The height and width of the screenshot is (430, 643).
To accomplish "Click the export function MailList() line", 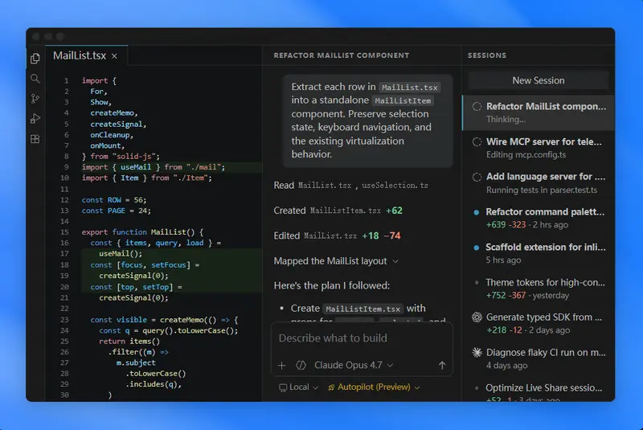I will (142, 232).
